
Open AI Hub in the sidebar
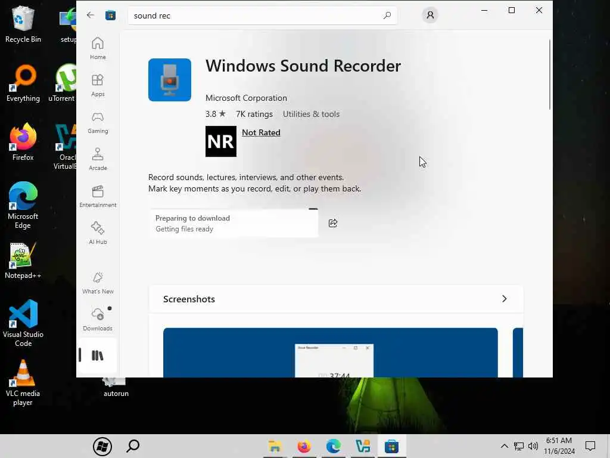[x=98, y=233]
